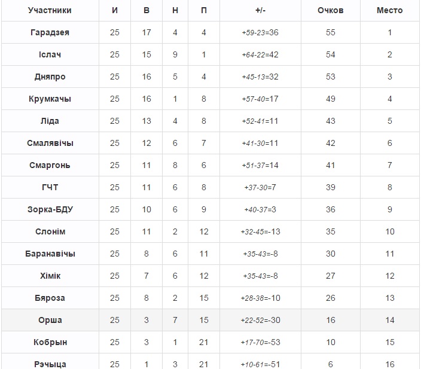Select the Зорка-БДУ team name

click(50, 209)
